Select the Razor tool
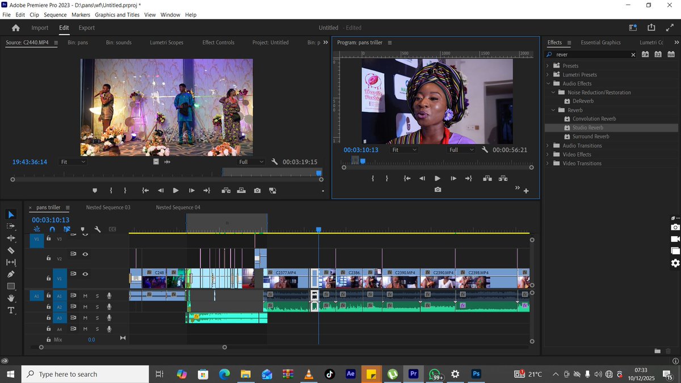The image size is (681, 383). [11, 250]
